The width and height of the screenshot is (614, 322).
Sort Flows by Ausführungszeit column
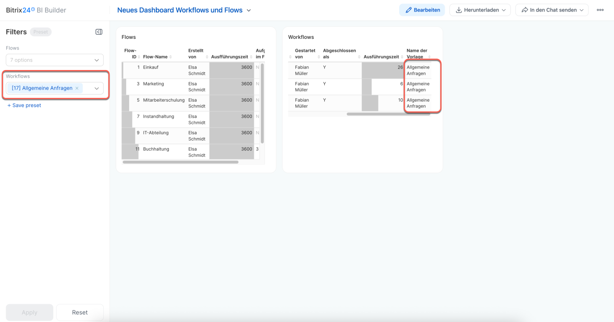(229, 57)
